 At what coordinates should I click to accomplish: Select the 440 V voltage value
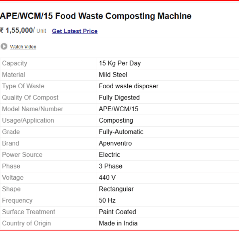tap(107, 178)
